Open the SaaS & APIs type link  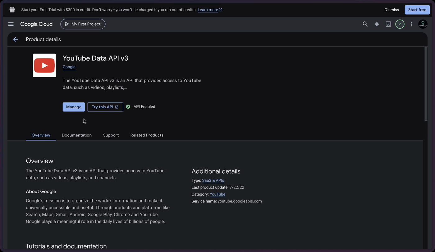(213, 180)
